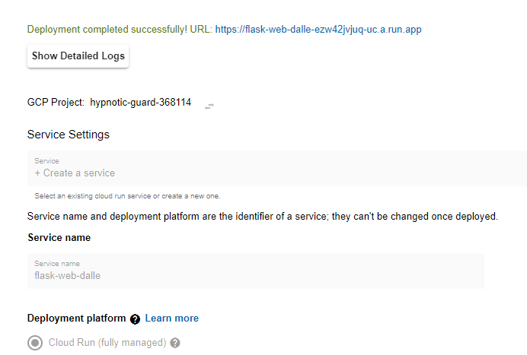Click the flask-web-dalle service name field
This screenshot has height=355, width=527.
(x=255, y=271)
